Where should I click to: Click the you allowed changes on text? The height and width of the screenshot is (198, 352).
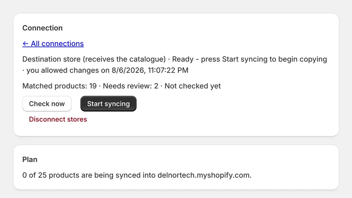click(68, 70)
